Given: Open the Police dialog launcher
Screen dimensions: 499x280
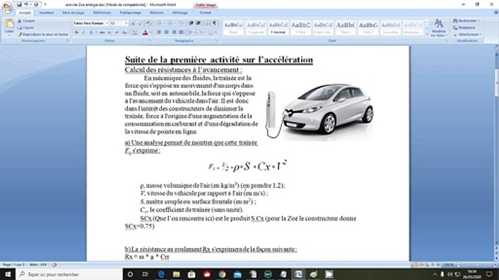Looking at the screenshot, I should [x=151, y=40].
